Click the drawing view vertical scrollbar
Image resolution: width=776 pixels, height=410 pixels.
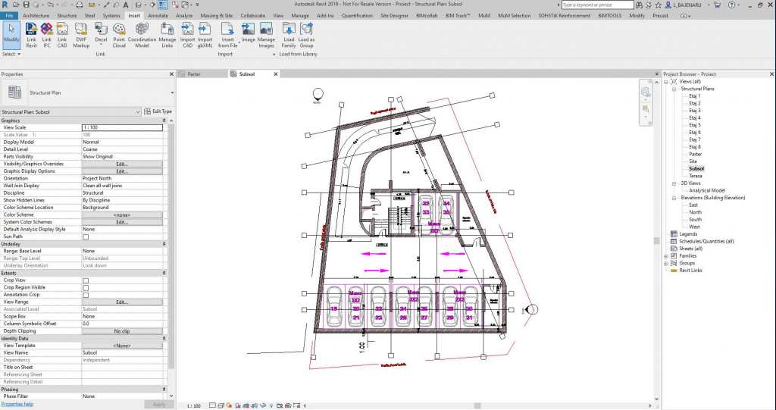657,241
